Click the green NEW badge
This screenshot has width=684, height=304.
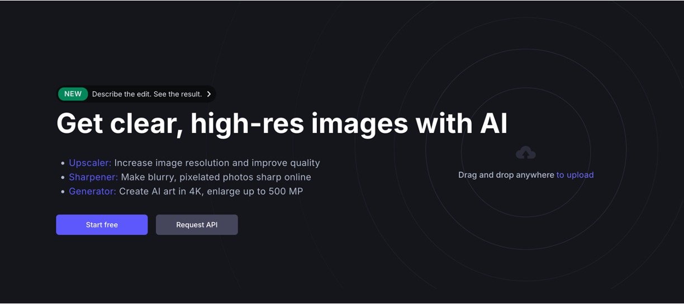tap(73, 94)
